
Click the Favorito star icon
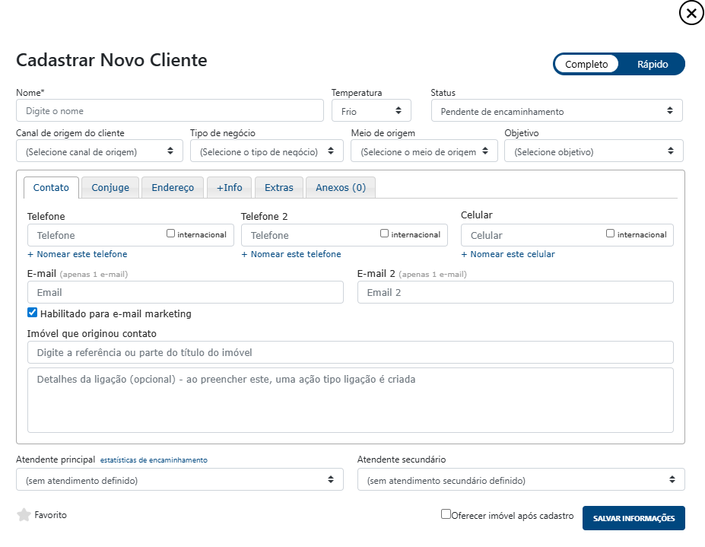(24, 515)
